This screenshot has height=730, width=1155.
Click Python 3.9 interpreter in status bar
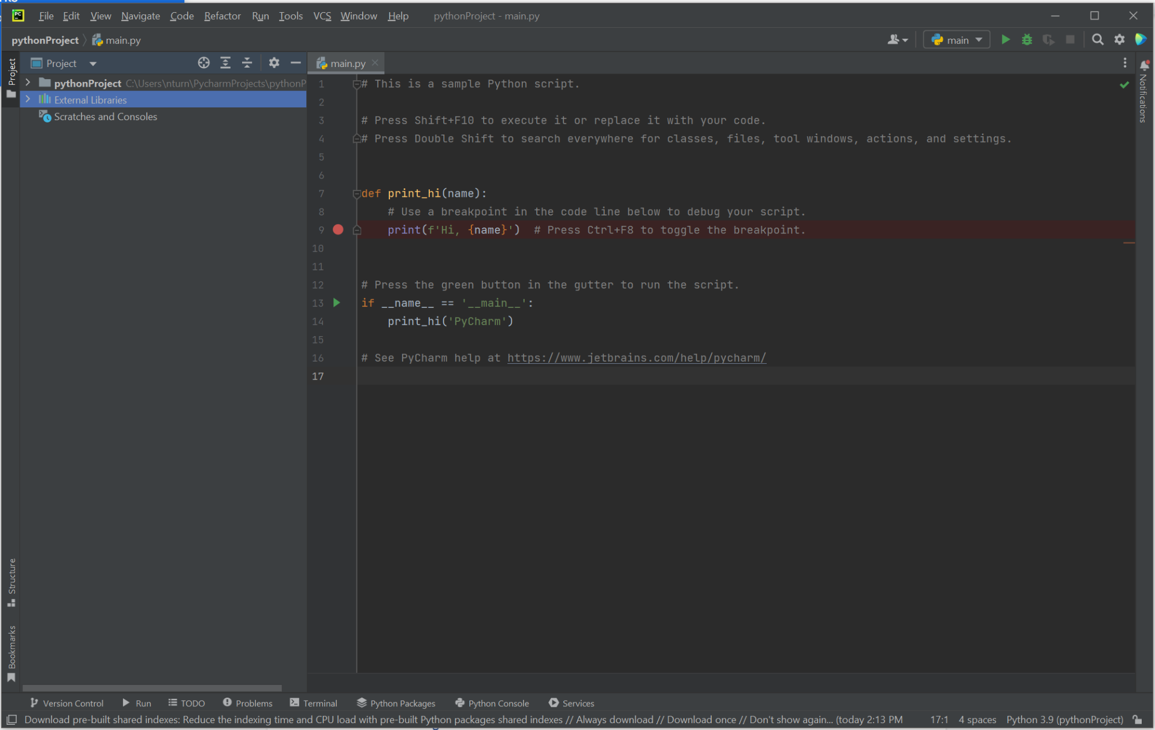click(1064, 720)
